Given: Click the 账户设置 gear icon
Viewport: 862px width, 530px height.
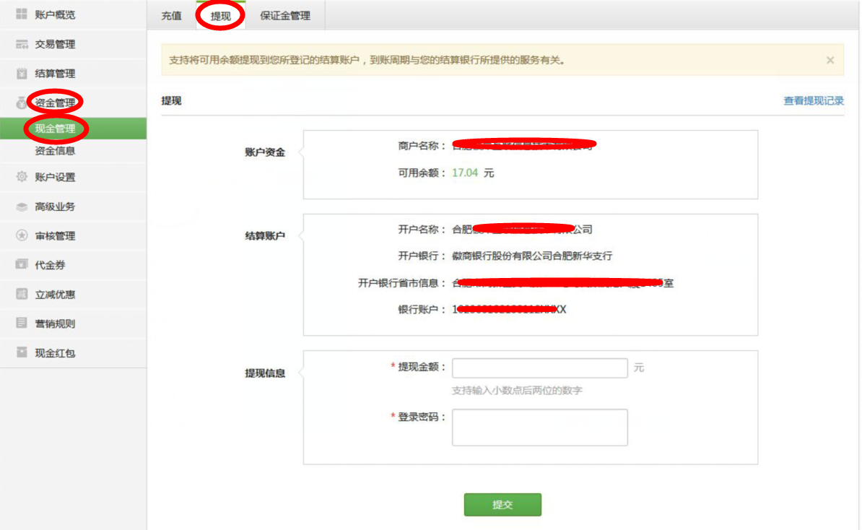Looking at the screenshot, I should coord(22,177).
